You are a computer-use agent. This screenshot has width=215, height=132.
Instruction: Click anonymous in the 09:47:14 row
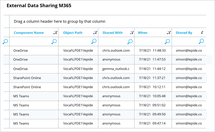click(x=111, y=124)
